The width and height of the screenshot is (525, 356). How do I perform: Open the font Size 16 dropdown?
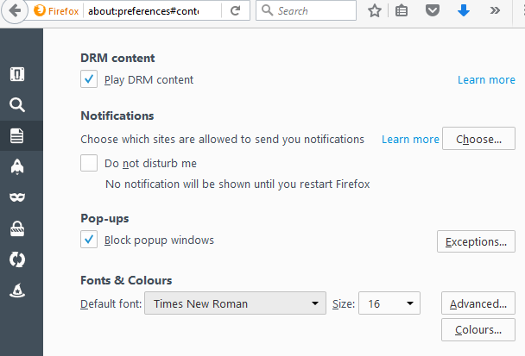(x=389, y=303)
